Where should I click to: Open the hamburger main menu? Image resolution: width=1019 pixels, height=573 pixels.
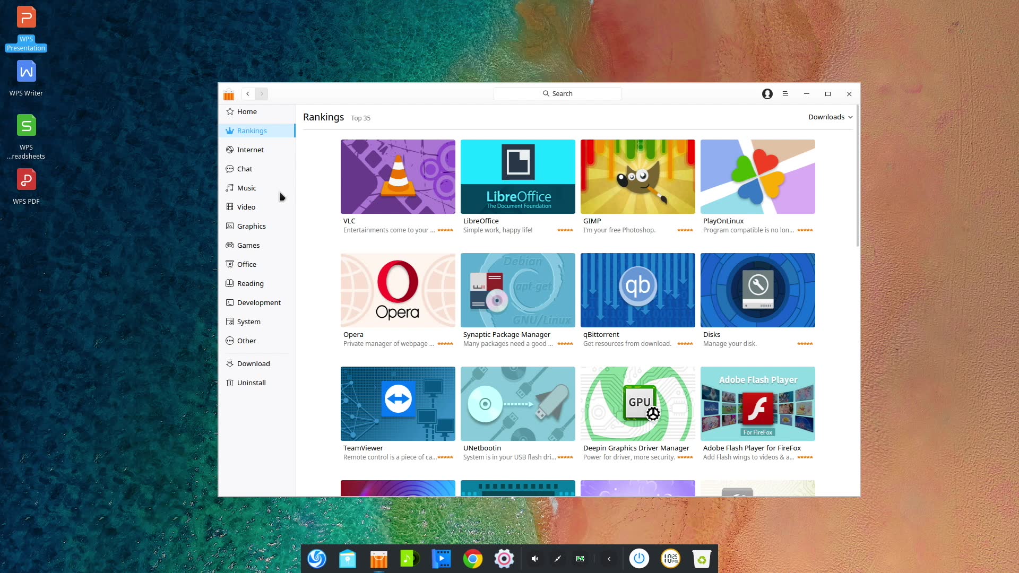pos(785,93)
